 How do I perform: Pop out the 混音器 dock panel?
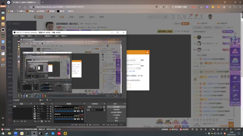pyautogui.click(x=84, y=104)
